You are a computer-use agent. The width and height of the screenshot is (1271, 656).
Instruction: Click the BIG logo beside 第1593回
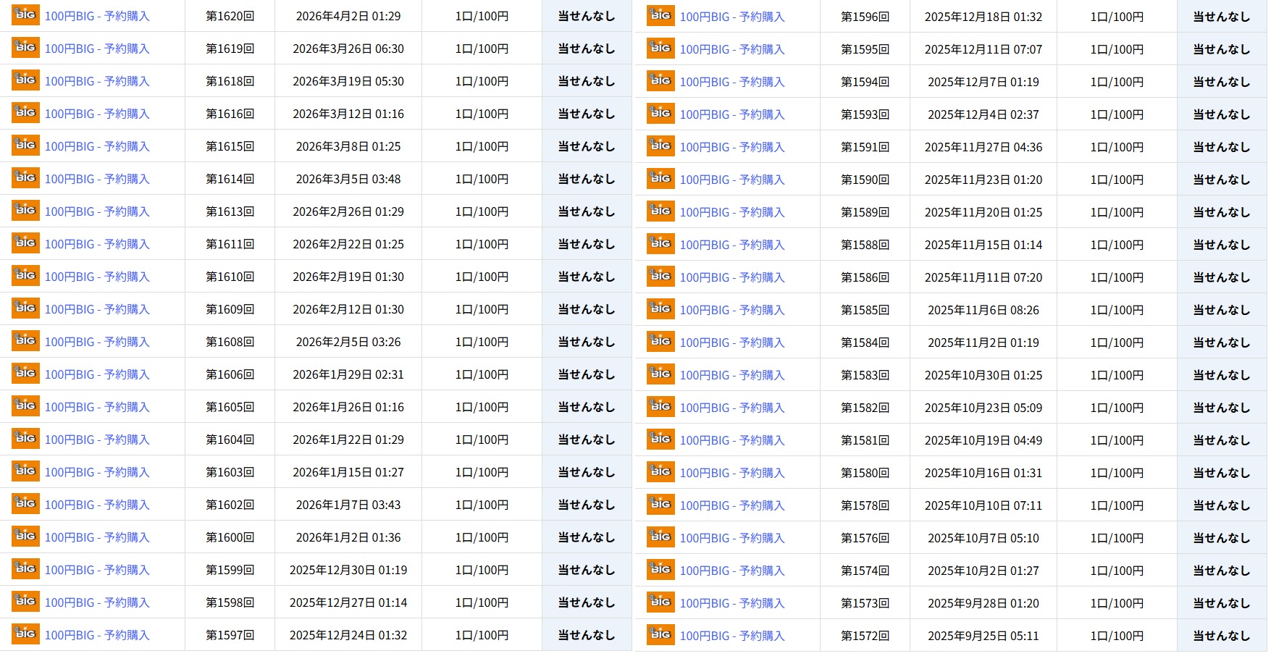click(660, 114)
